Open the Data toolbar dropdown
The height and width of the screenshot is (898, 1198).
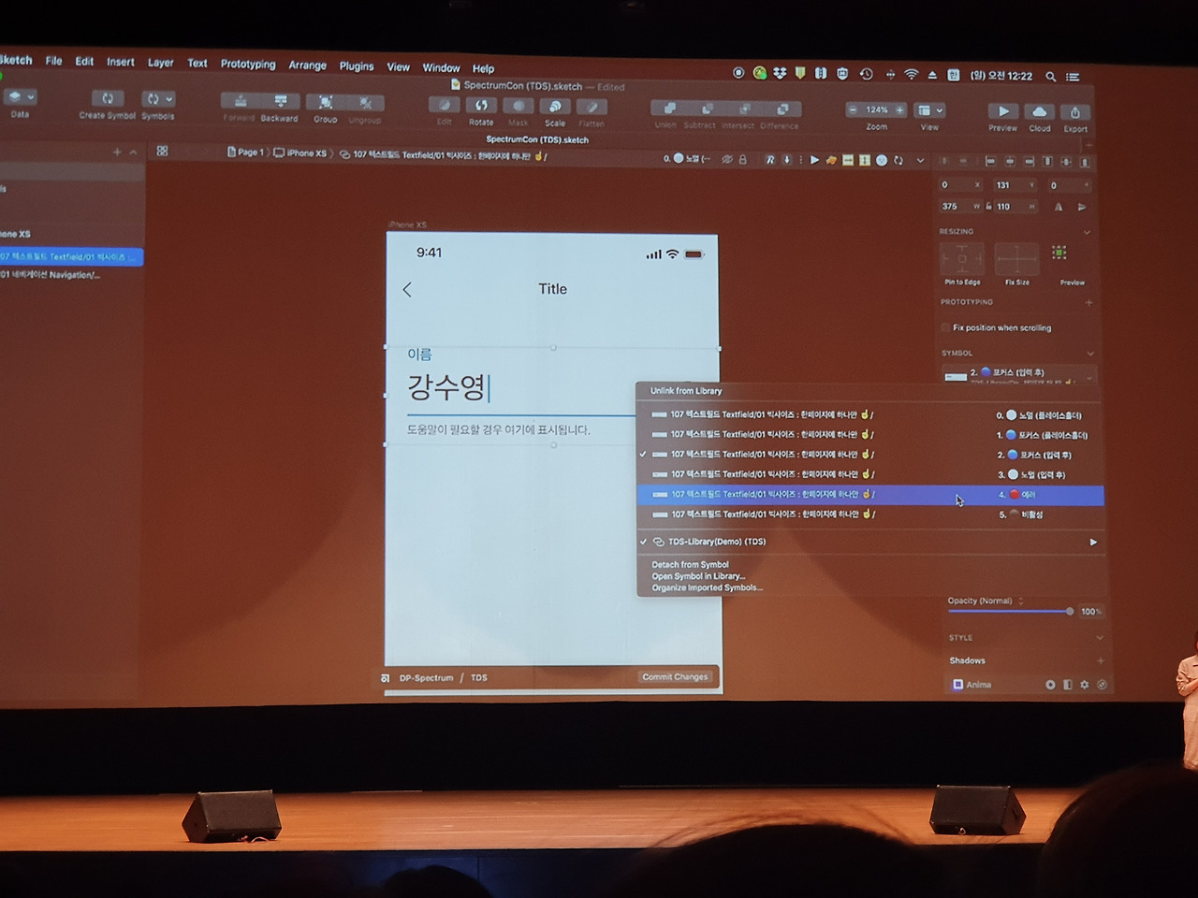(20, 96)
